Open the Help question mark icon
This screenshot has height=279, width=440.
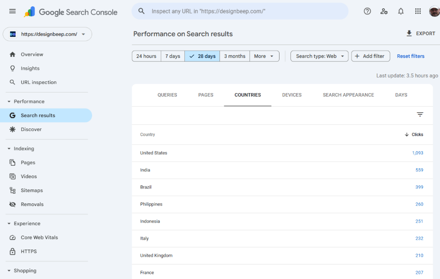[367, 11]
